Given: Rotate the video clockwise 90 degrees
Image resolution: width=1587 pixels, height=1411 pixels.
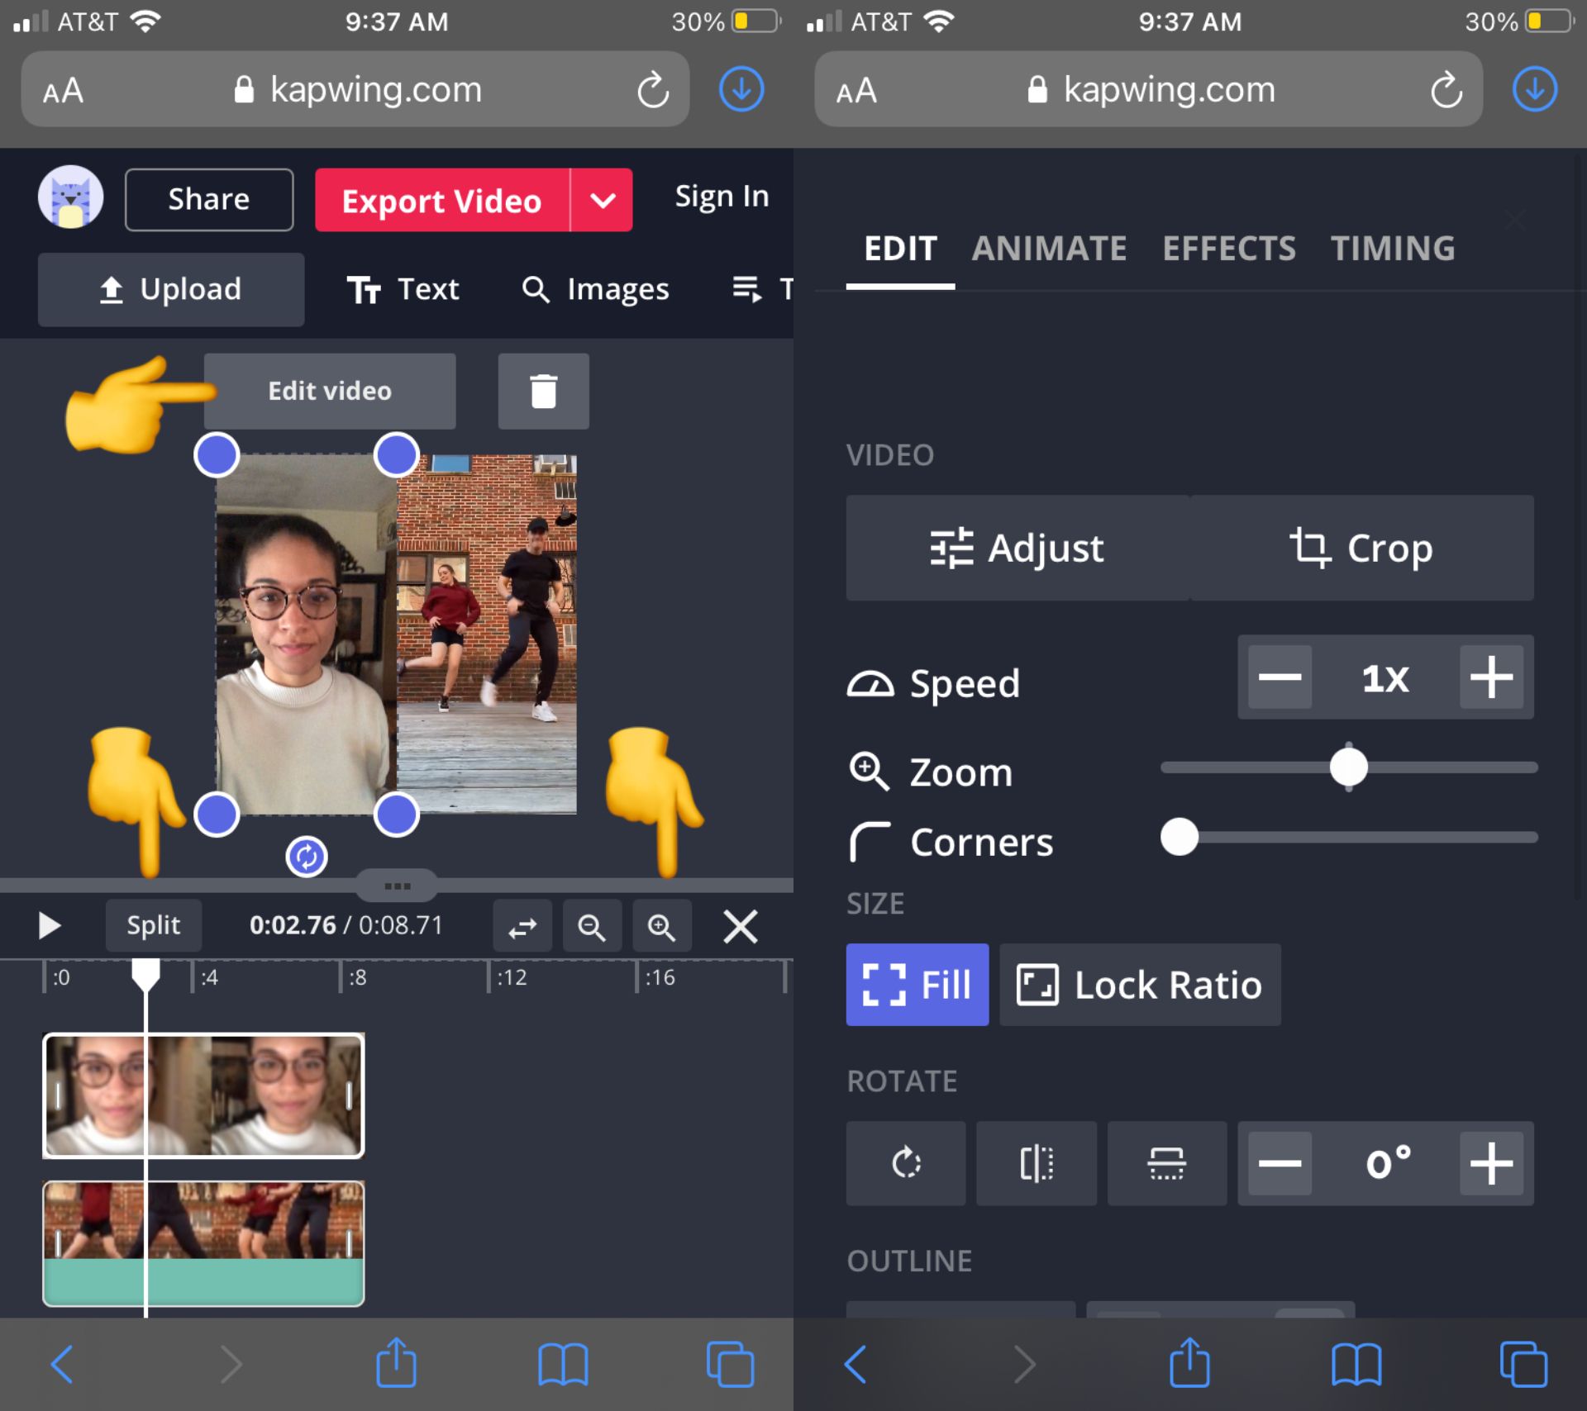Looking at the screenshot, I should [x=905, y=1163].
